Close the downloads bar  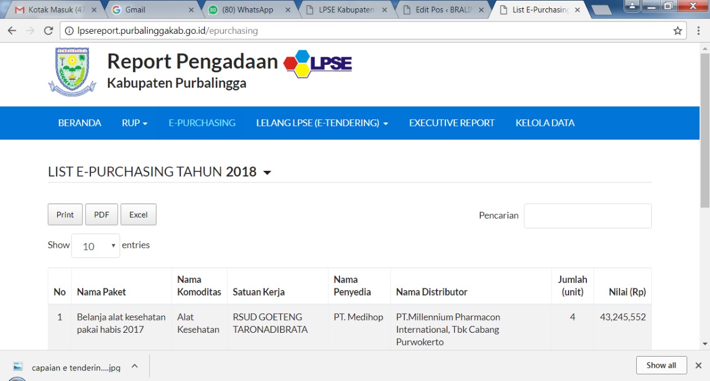(698, 365)
